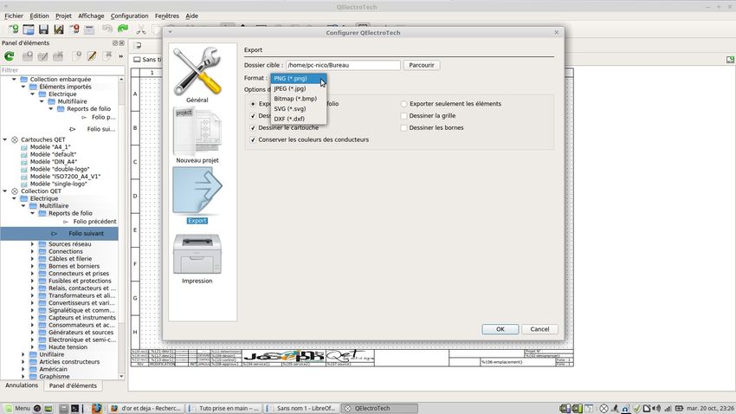
Task: Select the Nouveau projet settings icon
Action: [x=197, y=133]
